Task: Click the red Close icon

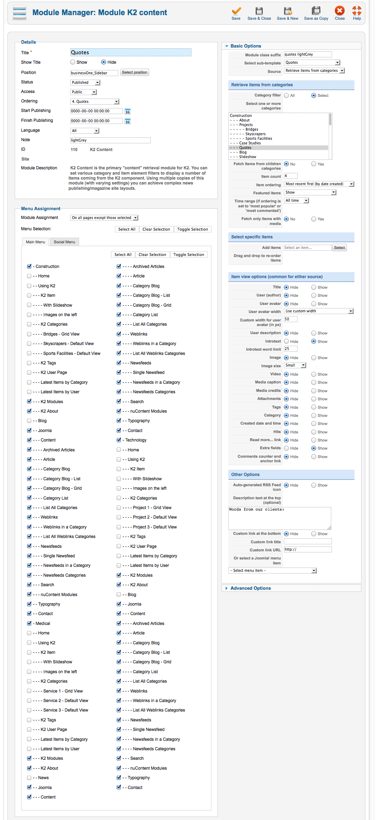Action: tap(340, 11)
